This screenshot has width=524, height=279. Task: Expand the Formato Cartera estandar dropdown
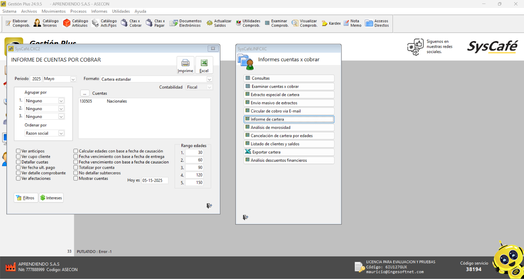(x=209, y=79)
